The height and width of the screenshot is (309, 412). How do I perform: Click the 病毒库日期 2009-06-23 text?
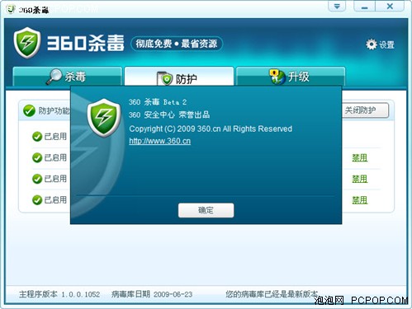pos(152,294)
